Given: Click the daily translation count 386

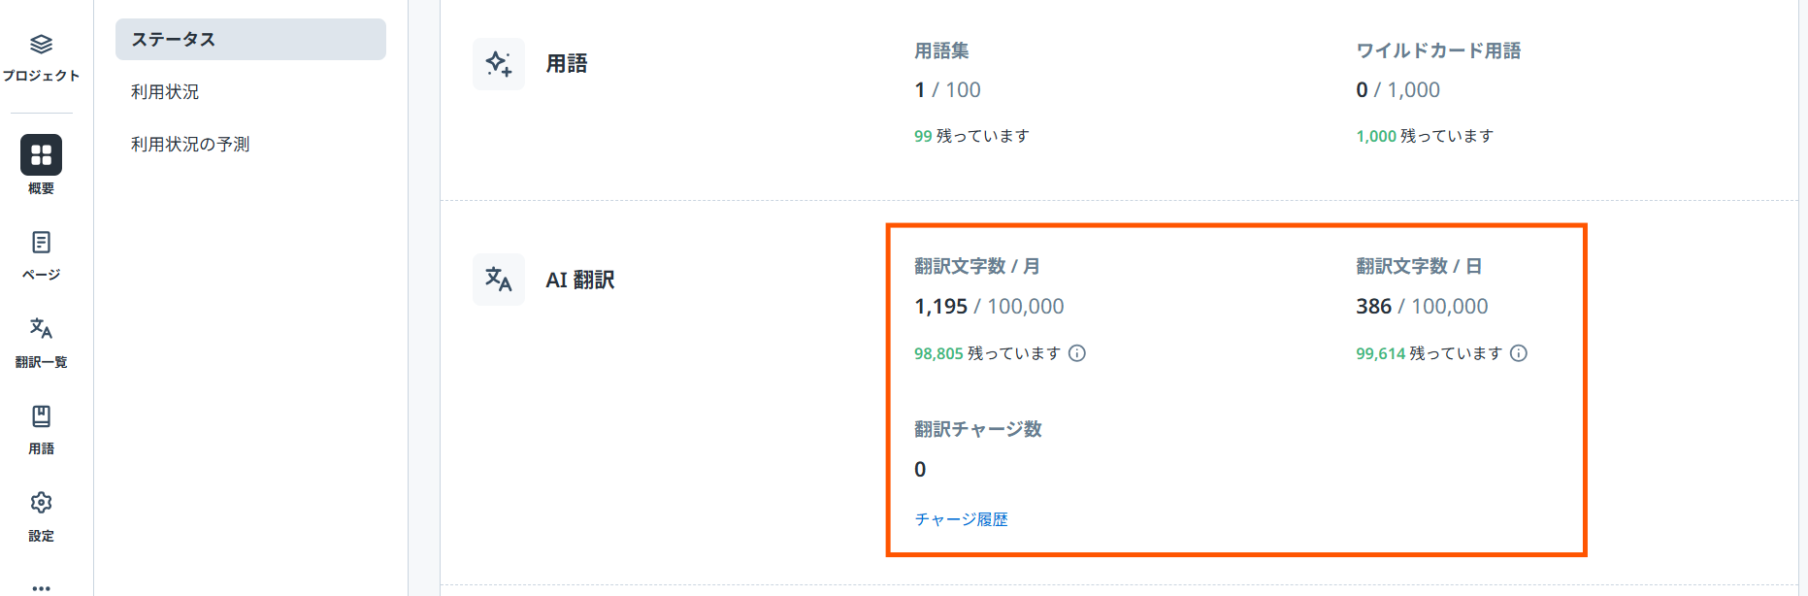Looking at the screenshot, I should click(x=1374, y=306).
